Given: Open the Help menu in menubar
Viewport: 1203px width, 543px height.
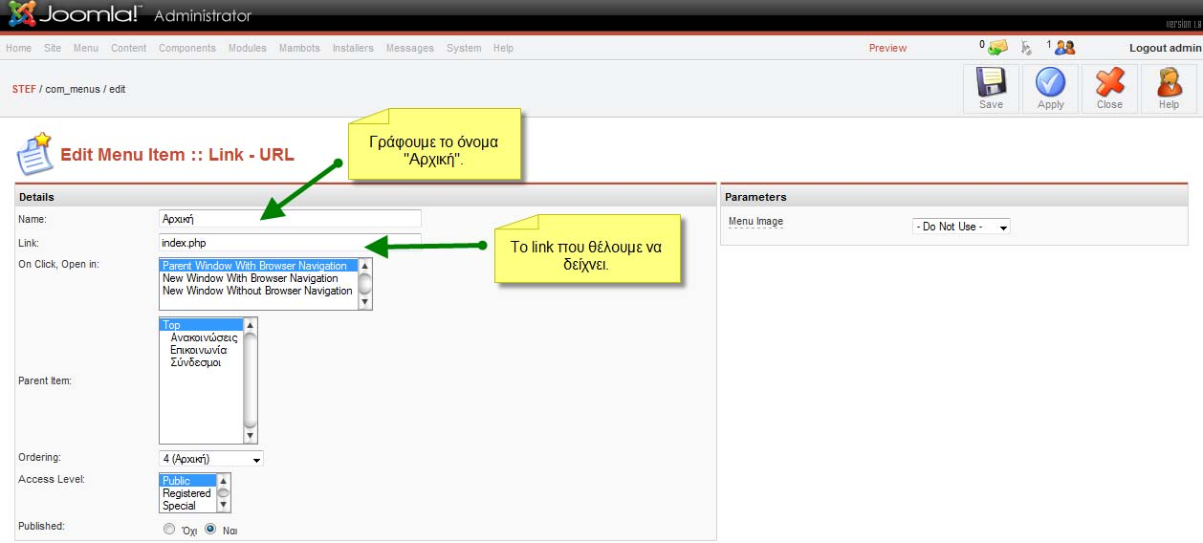Looking at the screenshot, I should (x=503, y=48).
